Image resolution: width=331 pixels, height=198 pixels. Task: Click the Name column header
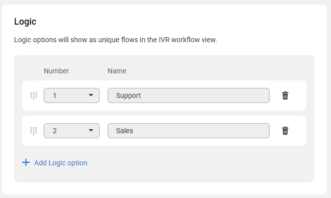click(x=117, y=71)
